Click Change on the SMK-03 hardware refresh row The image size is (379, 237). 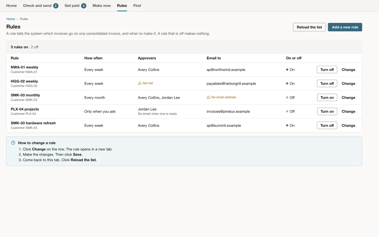coord(348,125)
